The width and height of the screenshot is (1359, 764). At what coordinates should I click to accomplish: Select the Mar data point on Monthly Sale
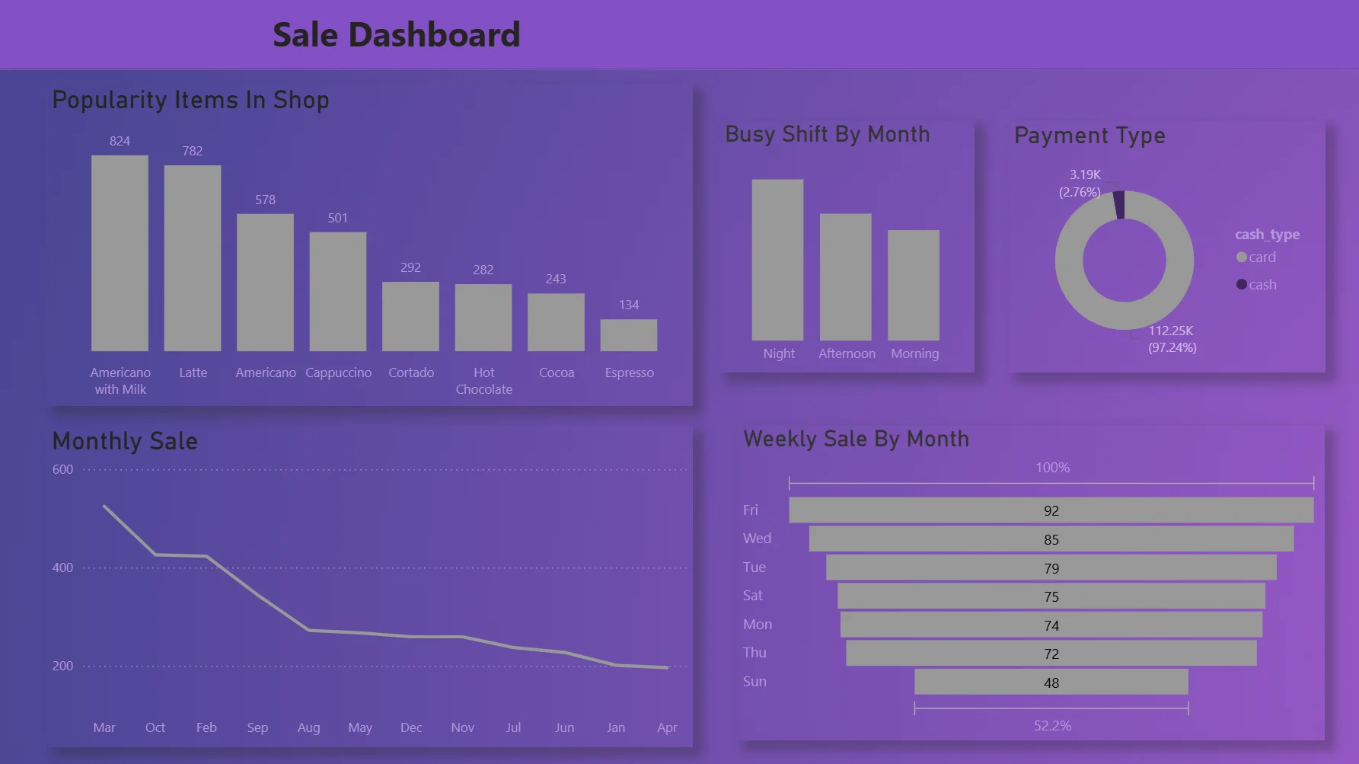click(104, 505)
